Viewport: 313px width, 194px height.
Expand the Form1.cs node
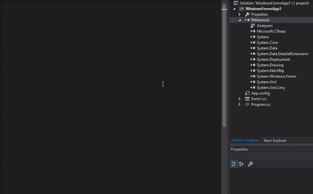coord(239,99)
